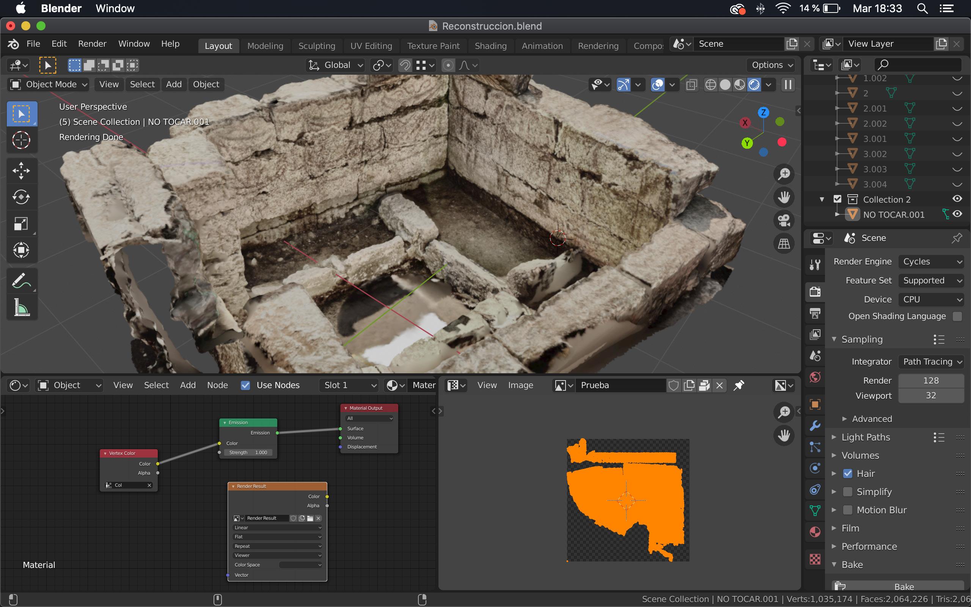Uncheck Collection 2 exclude checkbox
Screen dimensions: 971x607
[837, 199]
